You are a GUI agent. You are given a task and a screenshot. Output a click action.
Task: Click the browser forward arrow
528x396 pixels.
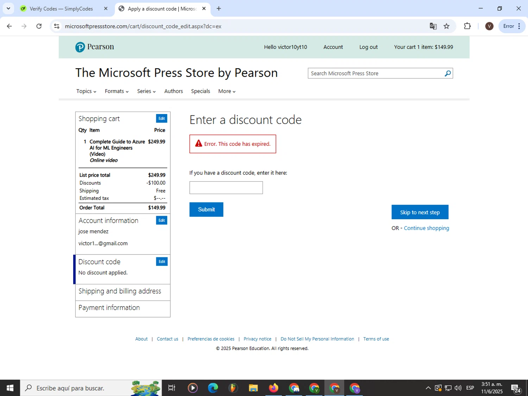tap(24, 26)
